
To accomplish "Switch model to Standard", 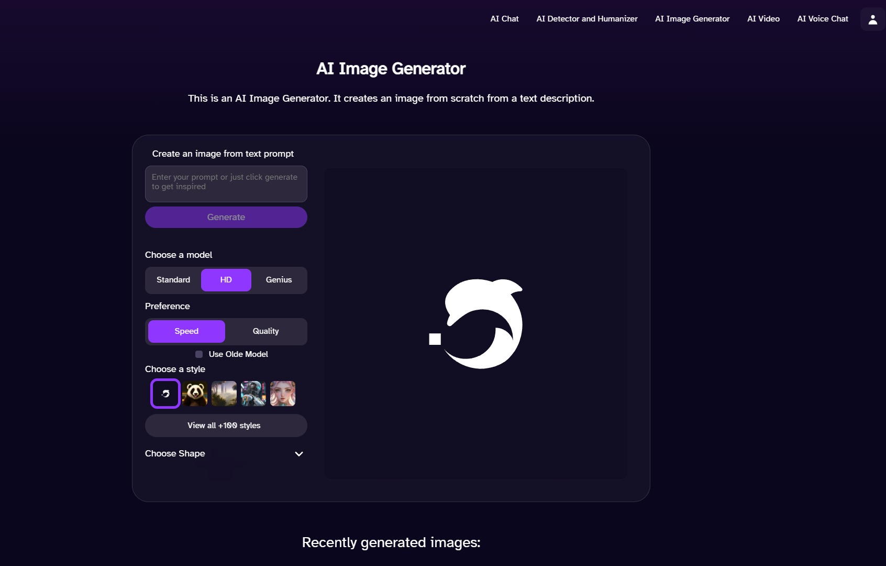I will pyautogui.click(x=173, y=280).
